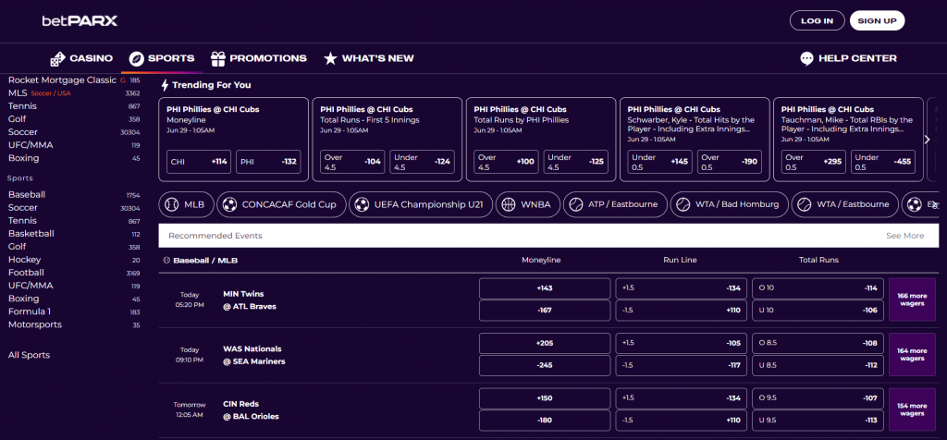
Task: Pick Over 4.5 -104 First 5 Innings
Action: tap(352, 162)
